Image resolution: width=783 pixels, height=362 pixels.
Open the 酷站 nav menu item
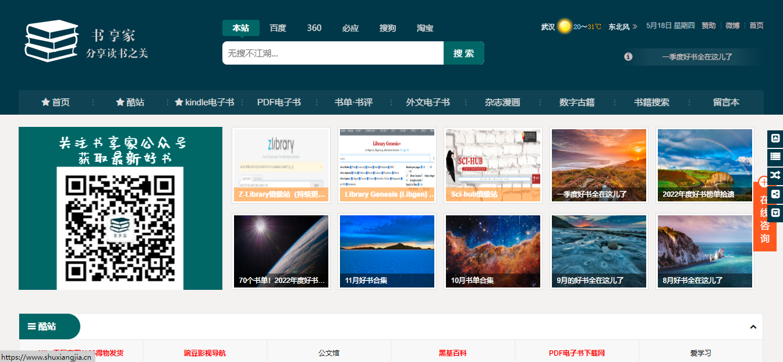pyautogui.click(x=130, y=102)
